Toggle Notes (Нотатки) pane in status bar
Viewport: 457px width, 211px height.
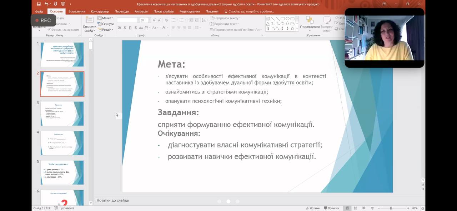click(312, 208)
